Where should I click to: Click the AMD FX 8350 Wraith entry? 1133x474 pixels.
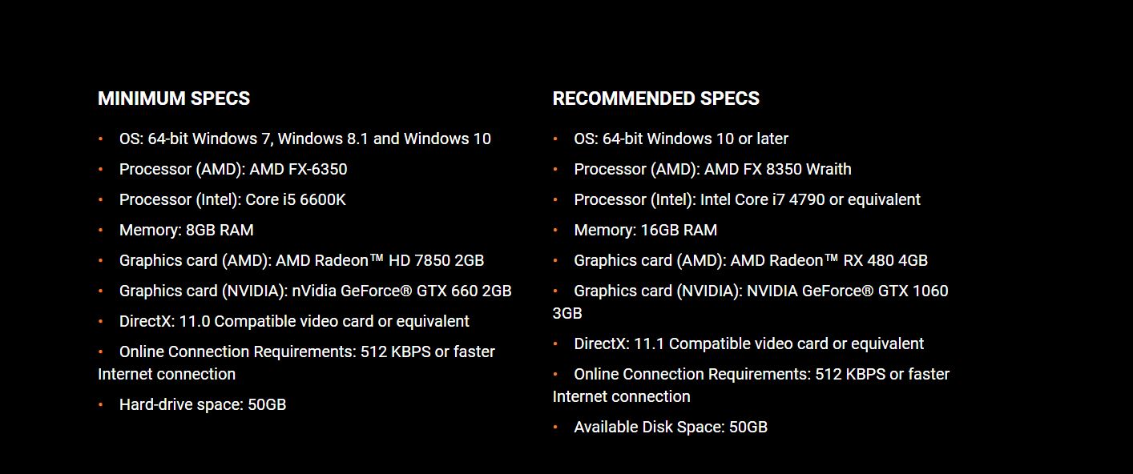713,169
